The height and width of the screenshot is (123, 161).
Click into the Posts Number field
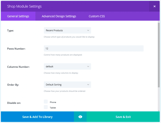(x=93, y=48)
